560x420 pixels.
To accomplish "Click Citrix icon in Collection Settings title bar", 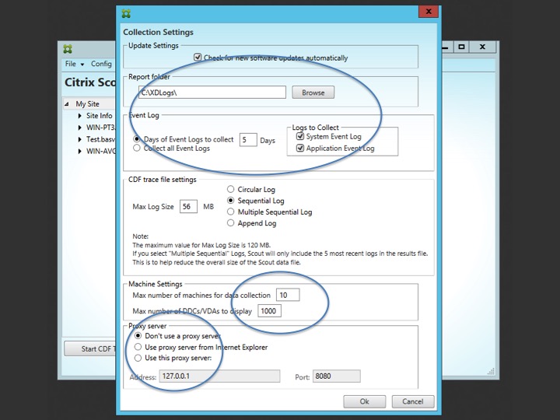I will [126, 13].
